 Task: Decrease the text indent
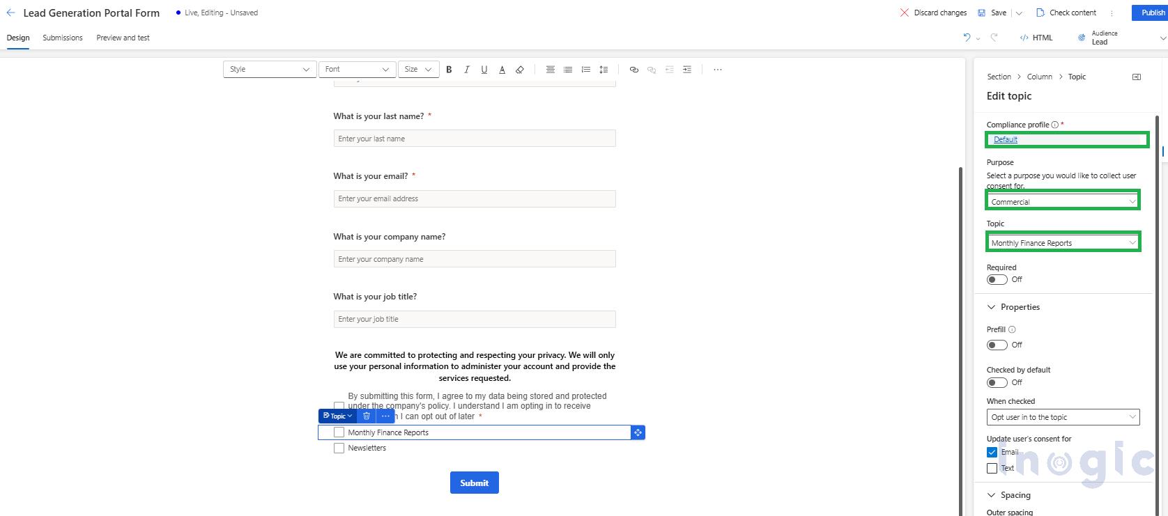(670, 70)
